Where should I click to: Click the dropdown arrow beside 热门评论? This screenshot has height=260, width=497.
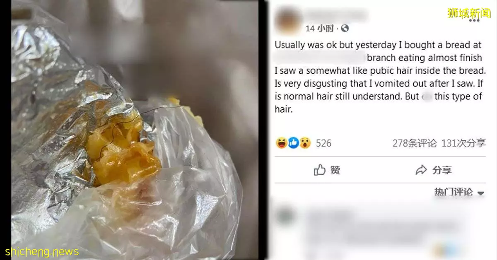(480, 193)
